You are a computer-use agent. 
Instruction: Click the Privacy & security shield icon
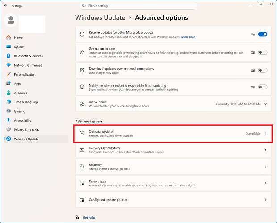[8, 130]
